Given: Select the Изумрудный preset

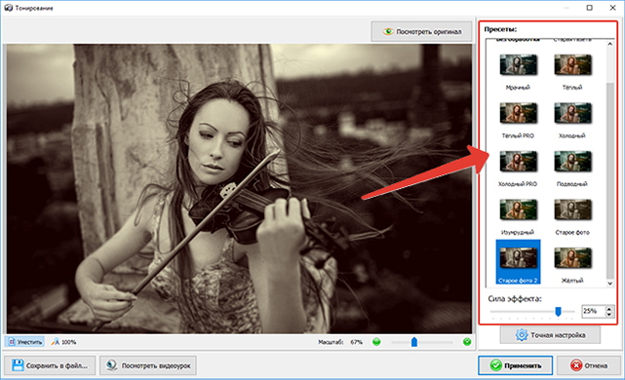Looking at the screenshot, I should [x=518, y=209].
